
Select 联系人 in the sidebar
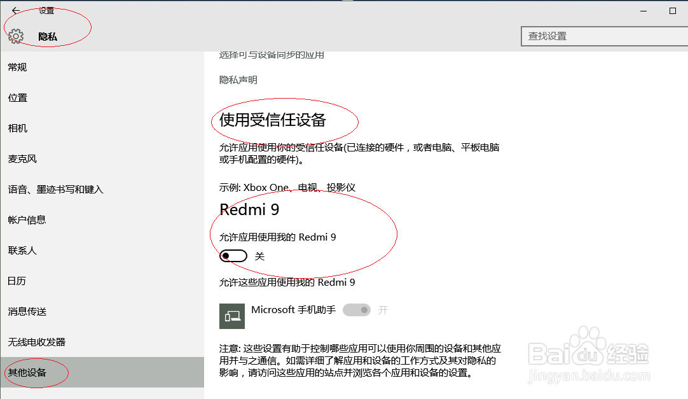tap(102, 250)
